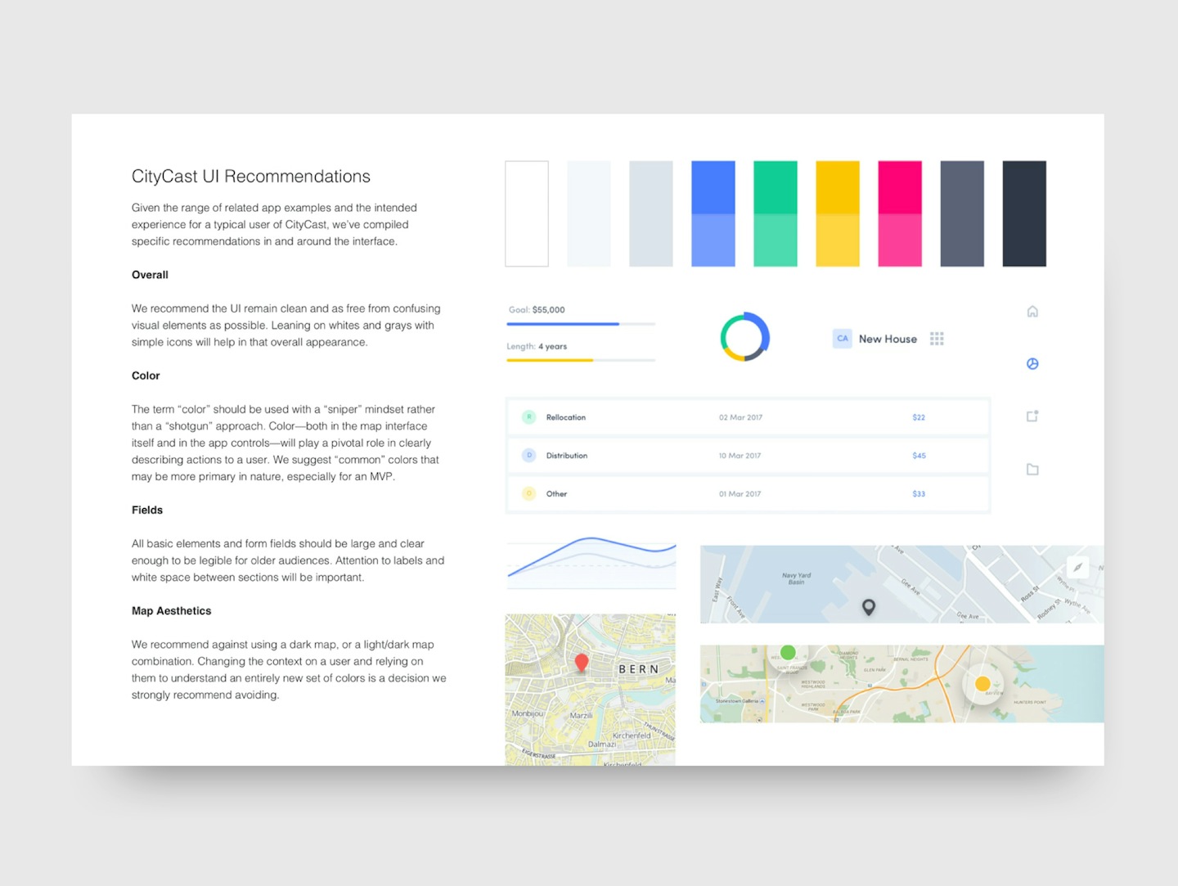This screenshot has height=886, width=1178.
Task: Pick the blue color swatch
Action: tap(713, 214)
